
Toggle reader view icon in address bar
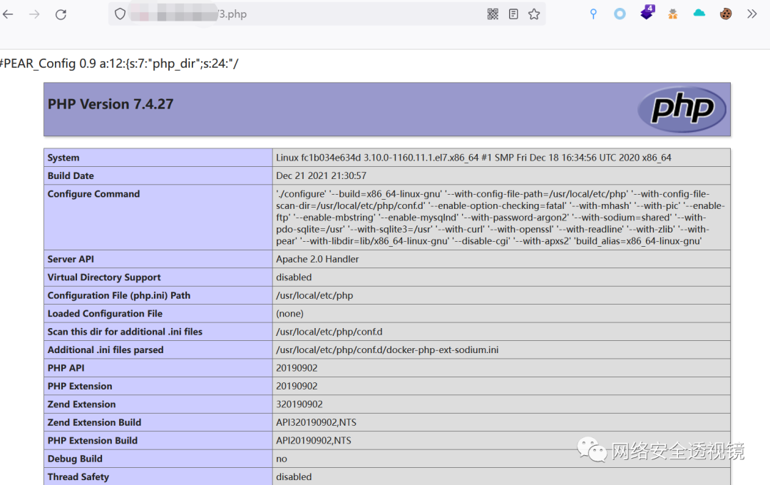pos(513,14)
